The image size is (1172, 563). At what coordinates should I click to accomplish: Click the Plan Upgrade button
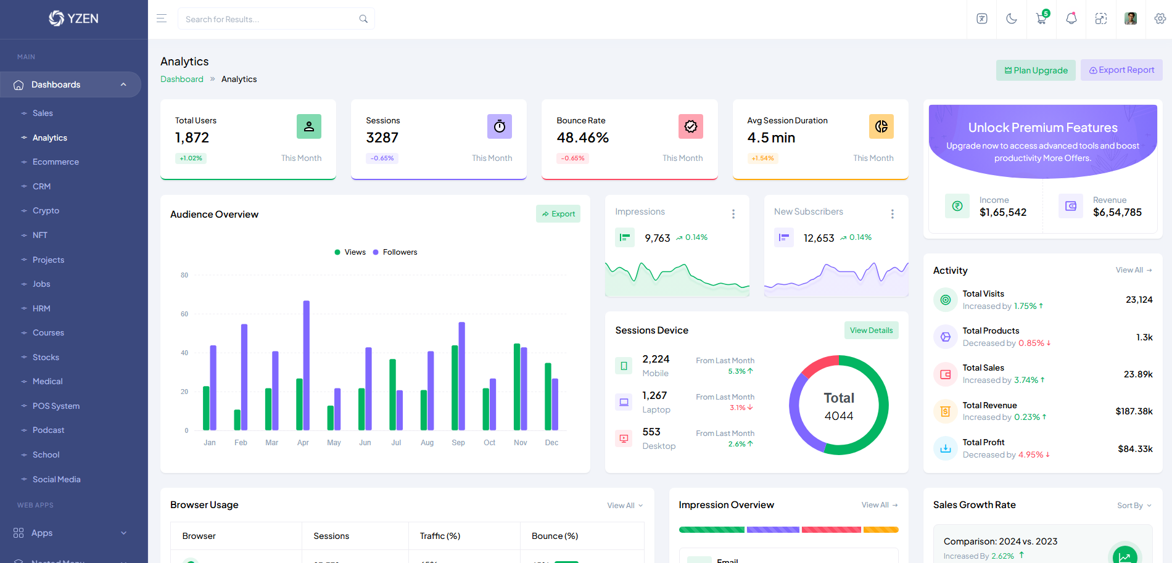pyautogui.click(x=1036, y=70)
